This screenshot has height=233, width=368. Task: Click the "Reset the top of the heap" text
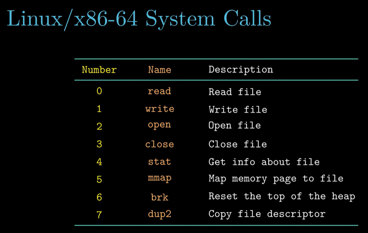click(282, 196)
